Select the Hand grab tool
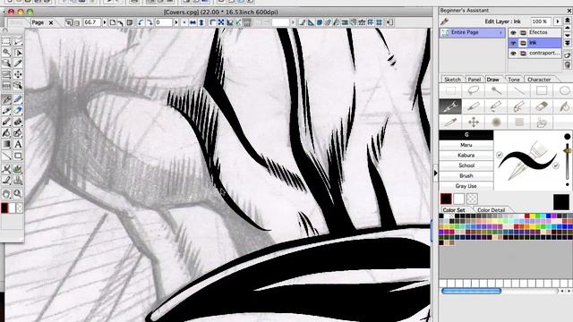573x322 pixels. 6,193
